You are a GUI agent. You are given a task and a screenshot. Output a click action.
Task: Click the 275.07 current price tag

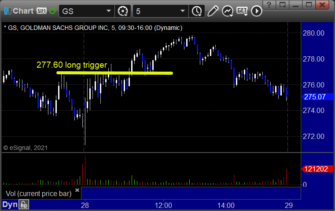(317, 97)
